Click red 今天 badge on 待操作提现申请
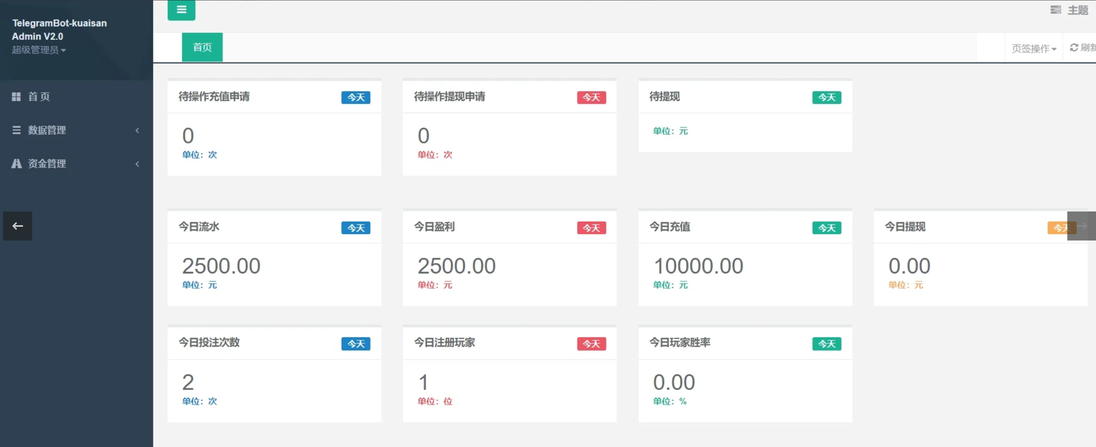 591,97
